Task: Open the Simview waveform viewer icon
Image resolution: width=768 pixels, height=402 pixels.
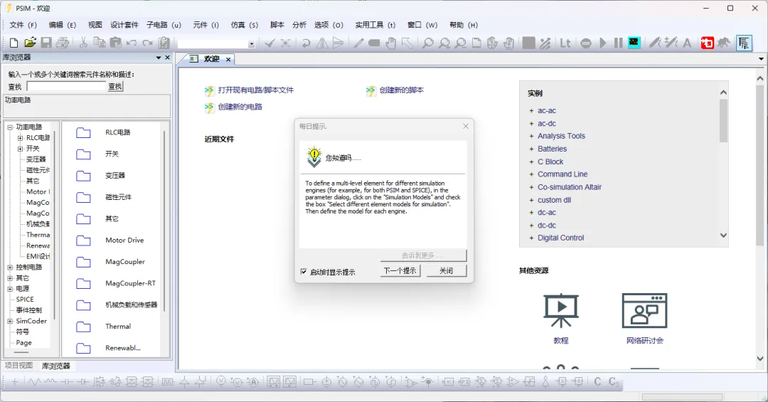Action: [634, 43]
